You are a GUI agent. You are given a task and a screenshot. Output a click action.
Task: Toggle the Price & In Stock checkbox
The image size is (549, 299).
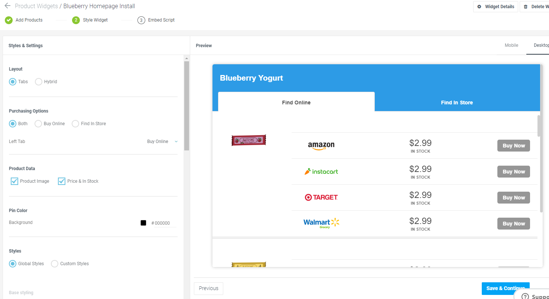tap(62, 181)
